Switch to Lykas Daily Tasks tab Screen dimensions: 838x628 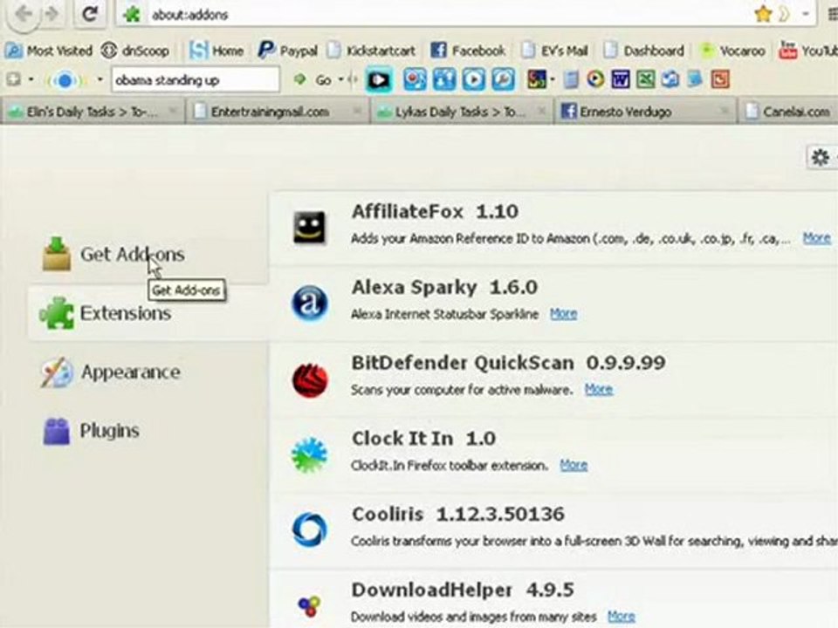(x=462, y=113)
